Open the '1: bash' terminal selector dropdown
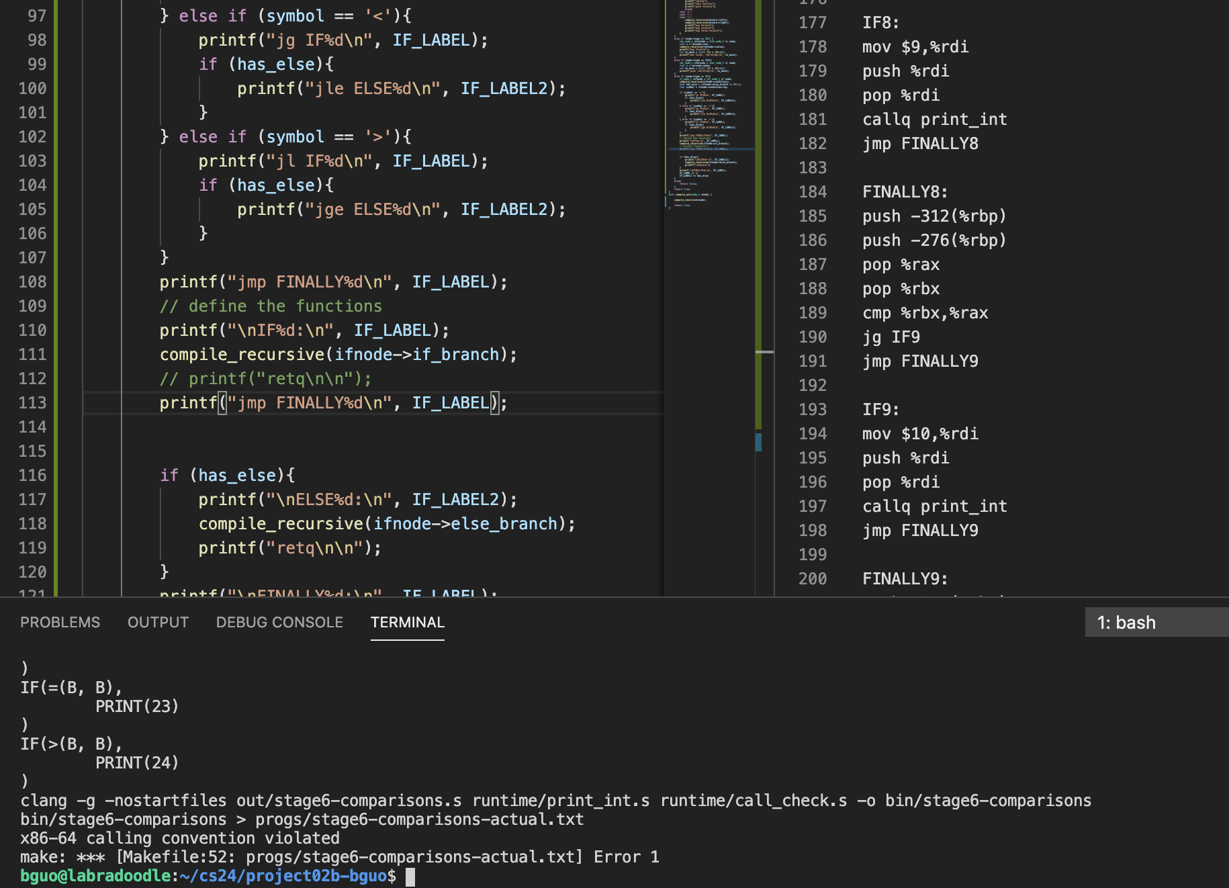 pyautogui.click(x=1155, y=623)
